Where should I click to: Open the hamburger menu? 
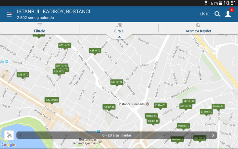click(x=9, y=14)
